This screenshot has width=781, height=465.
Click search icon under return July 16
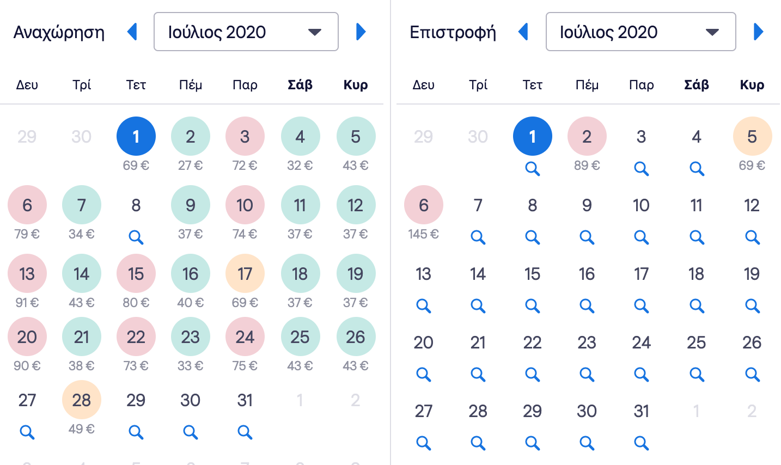587,306
